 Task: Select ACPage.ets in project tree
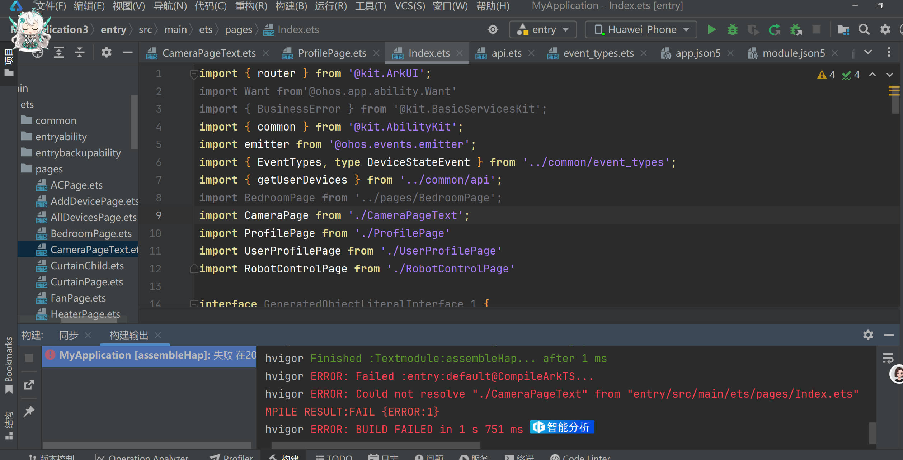point(76,185)
